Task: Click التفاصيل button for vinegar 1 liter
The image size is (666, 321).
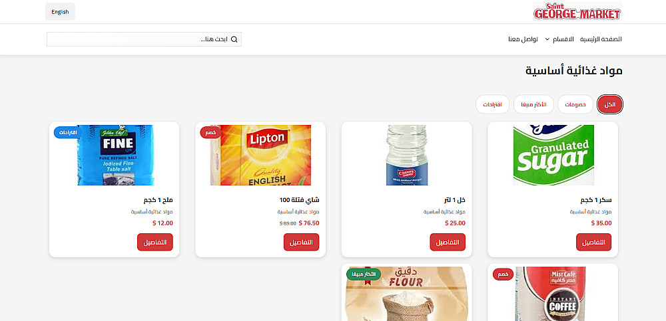Action: (448, 242)
